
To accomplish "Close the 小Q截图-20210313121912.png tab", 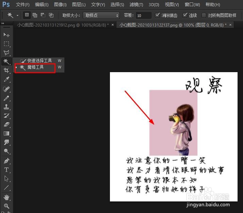I will [x=113, y=24].
